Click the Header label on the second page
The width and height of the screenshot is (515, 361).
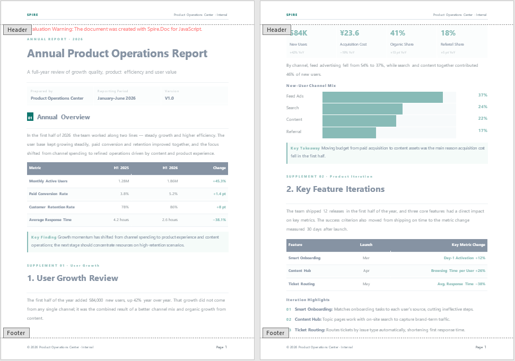click(276, 30)
